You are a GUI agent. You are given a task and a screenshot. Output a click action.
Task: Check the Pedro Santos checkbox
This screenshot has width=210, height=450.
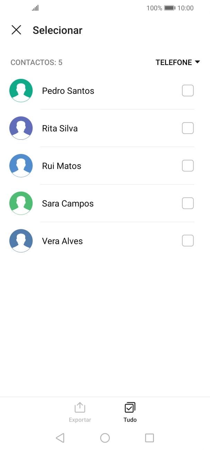coord(188,90)
